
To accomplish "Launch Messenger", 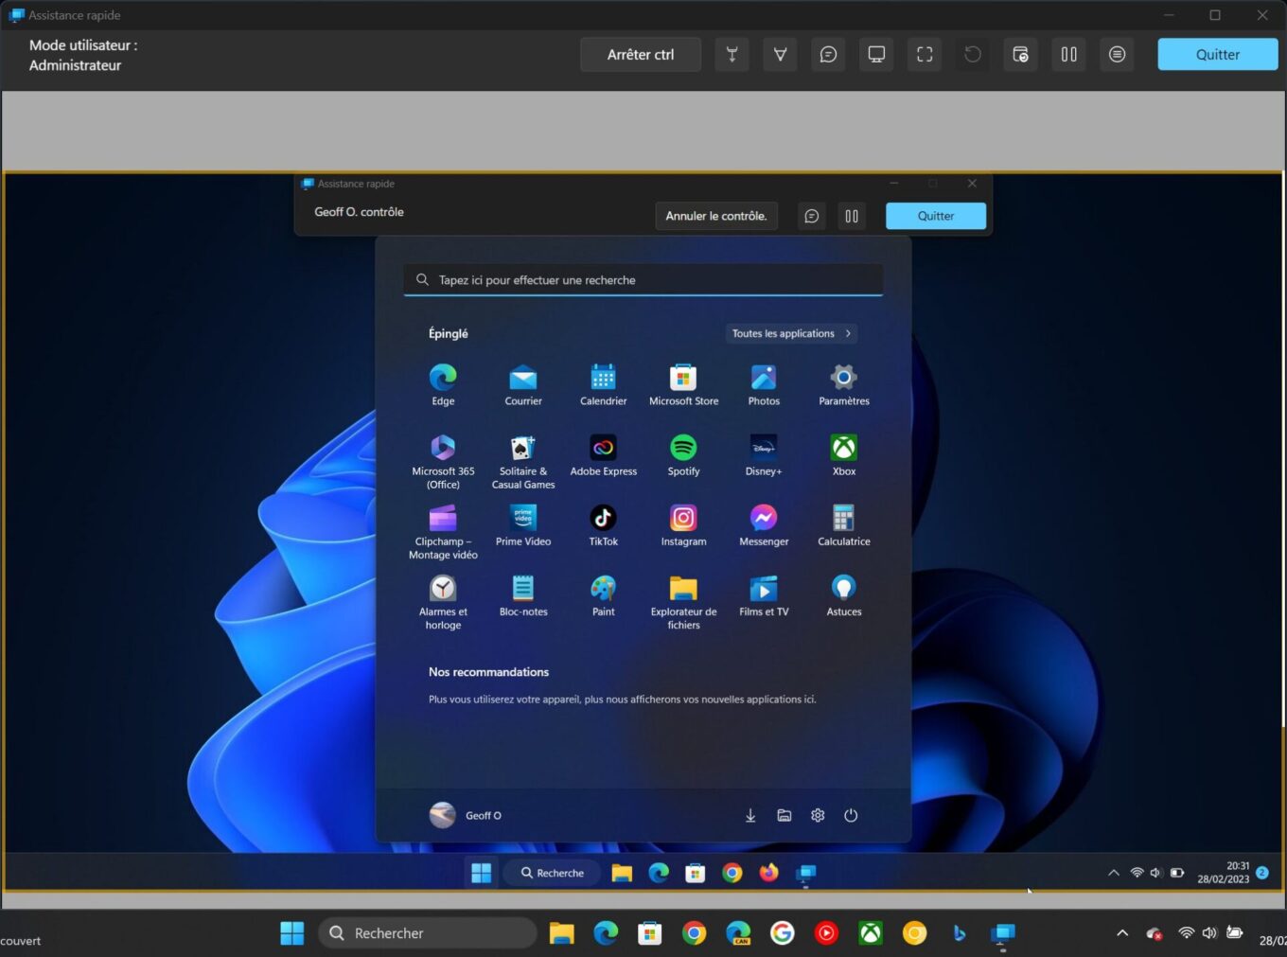I will click(764, 525).
